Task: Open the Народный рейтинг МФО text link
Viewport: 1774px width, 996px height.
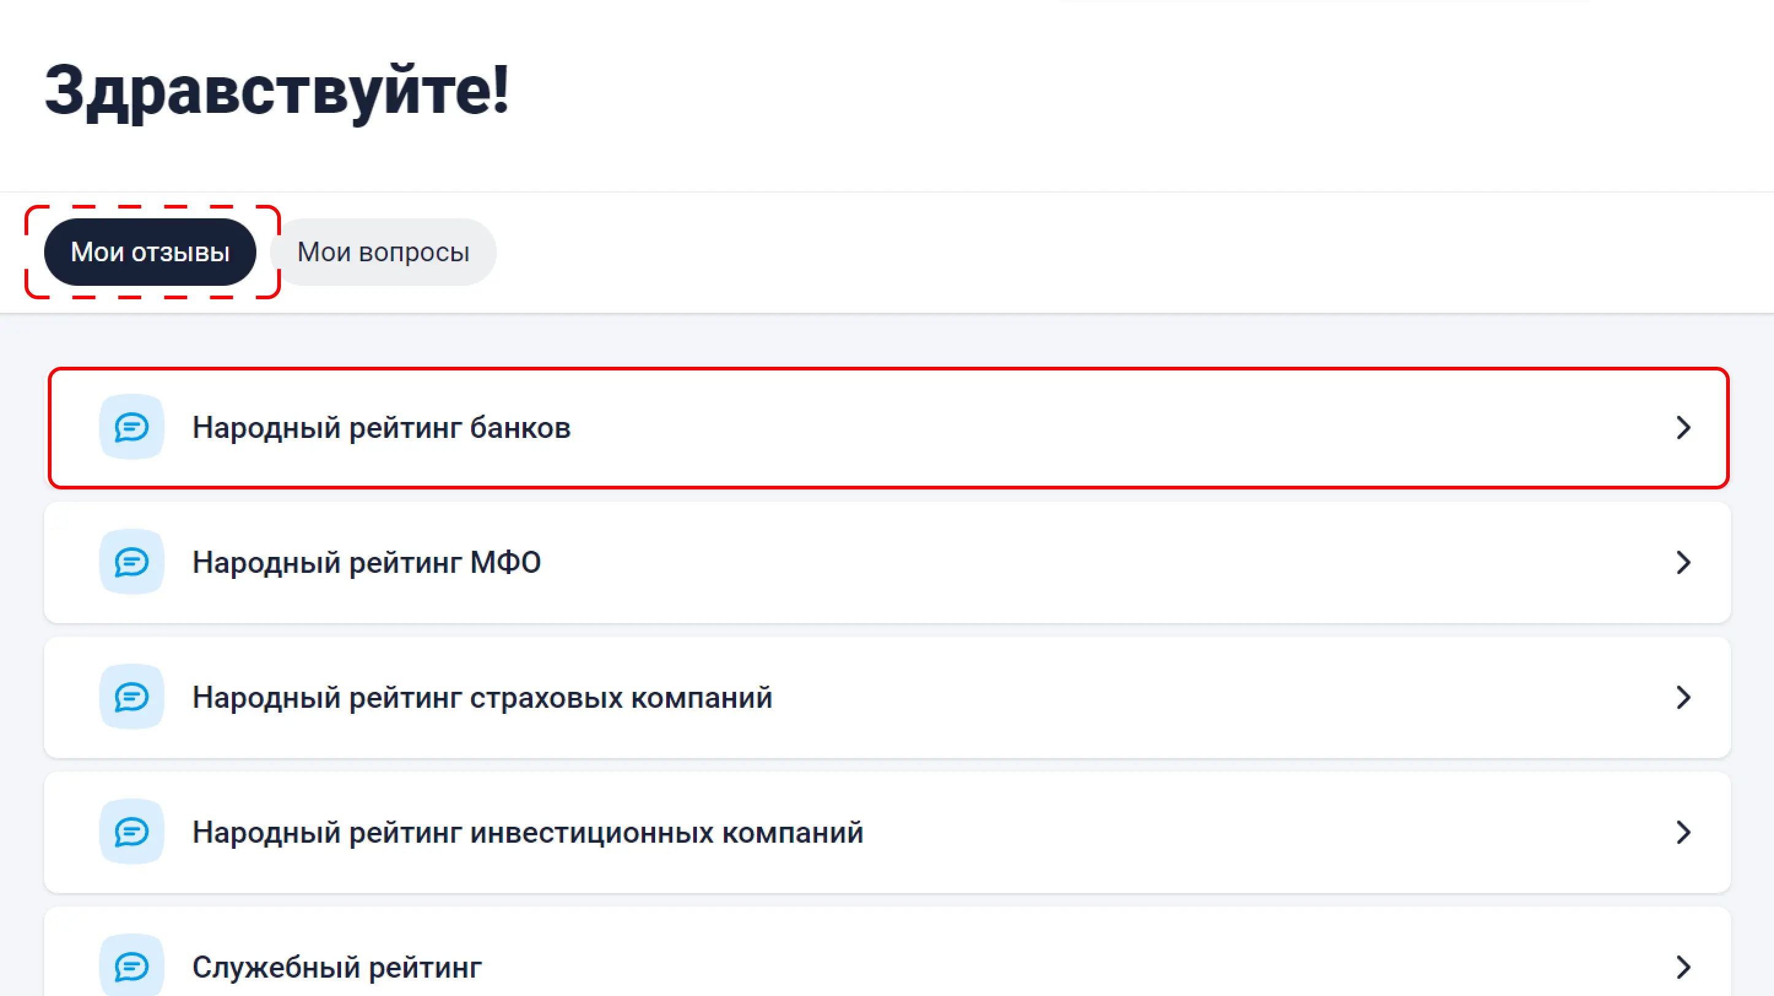Action: [x=366, y=562]
